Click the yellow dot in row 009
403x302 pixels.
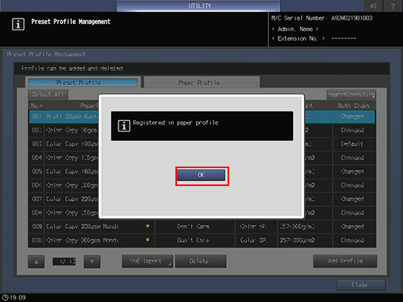(147, 226)
